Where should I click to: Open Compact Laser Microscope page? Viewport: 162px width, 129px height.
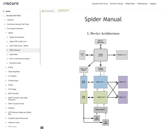[x=18, y=118]
